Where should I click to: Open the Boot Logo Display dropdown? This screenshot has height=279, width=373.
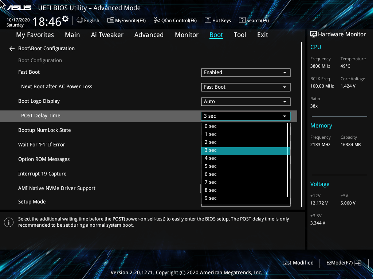tap(246, 102)
